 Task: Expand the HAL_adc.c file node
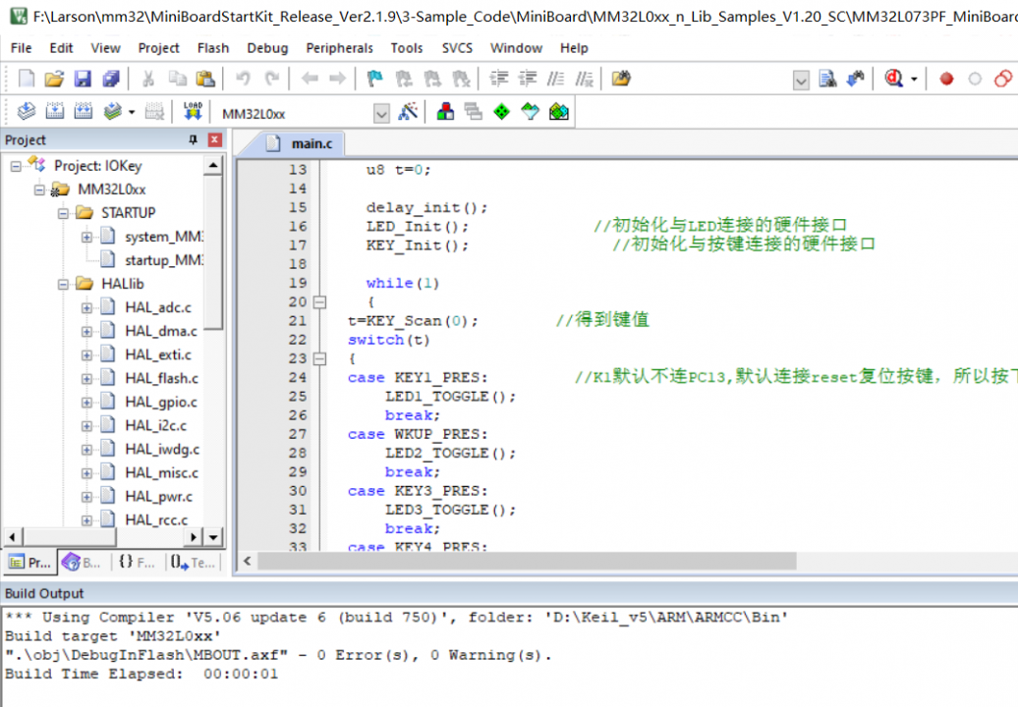(86, 308)
